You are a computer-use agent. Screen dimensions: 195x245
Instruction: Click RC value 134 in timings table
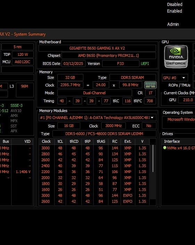[x=115, y=154]
